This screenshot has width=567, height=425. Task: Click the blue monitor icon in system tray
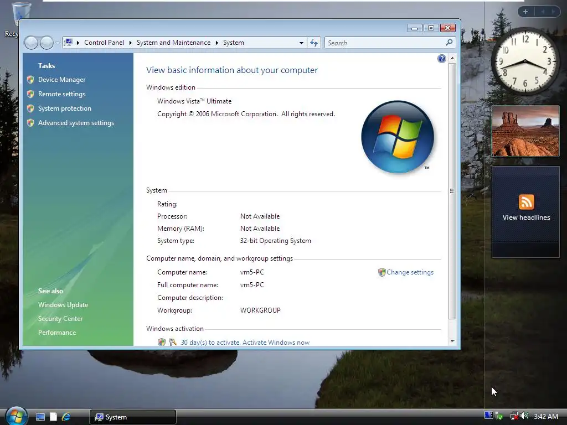tap(488, 416)
